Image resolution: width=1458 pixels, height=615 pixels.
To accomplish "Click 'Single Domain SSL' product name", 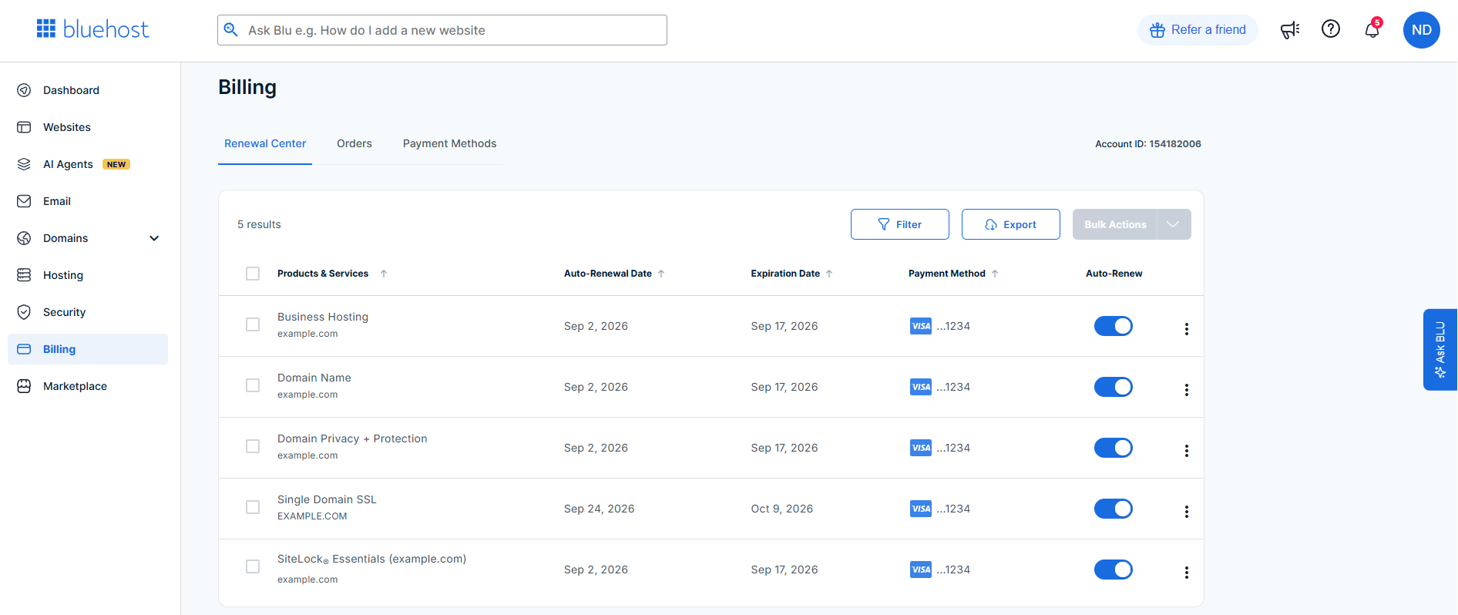I will tap(327, 499).
